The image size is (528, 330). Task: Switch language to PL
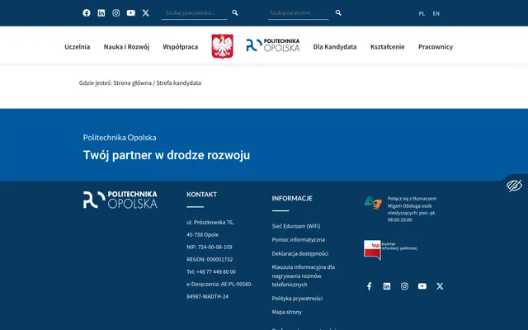point(422,13)
